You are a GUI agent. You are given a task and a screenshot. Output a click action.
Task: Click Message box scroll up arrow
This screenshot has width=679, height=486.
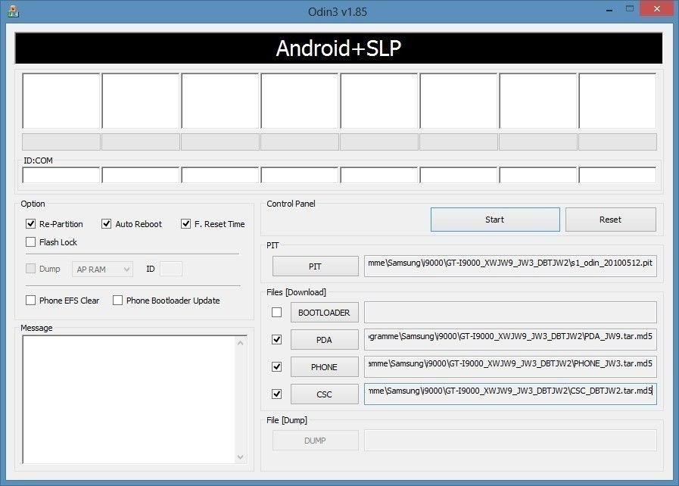click(x=241, y=343)
